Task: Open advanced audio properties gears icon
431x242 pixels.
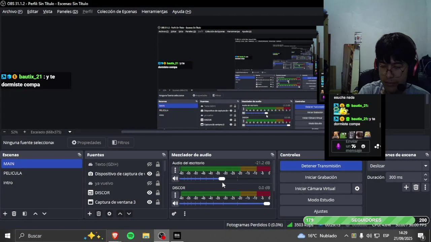Action: [x=174, y=214]
